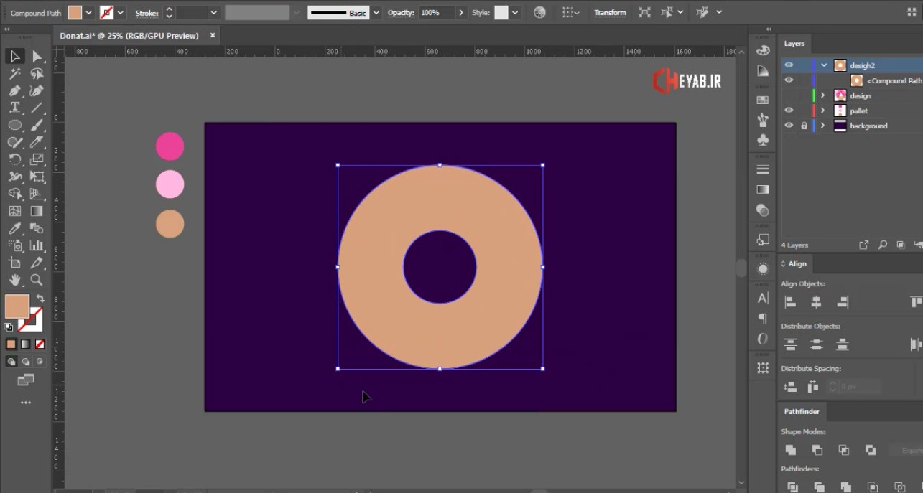Click Horizontal Align Center icon
This screenshot has height=493, width=923.
click(817, 302)
